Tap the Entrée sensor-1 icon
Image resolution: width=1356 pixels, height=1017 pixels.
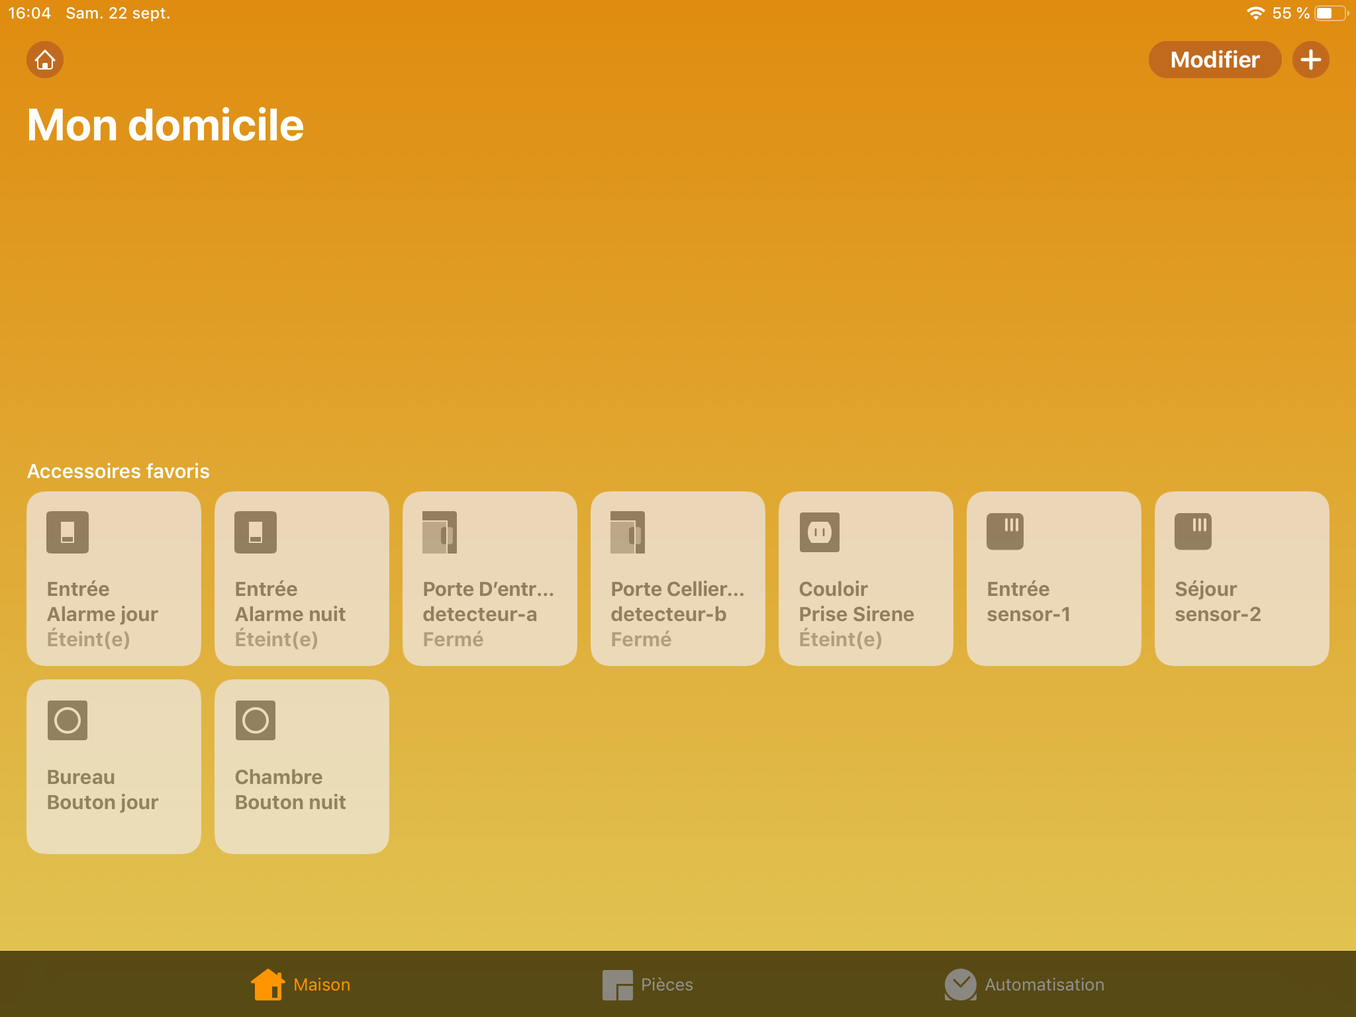click(1004, 531)
